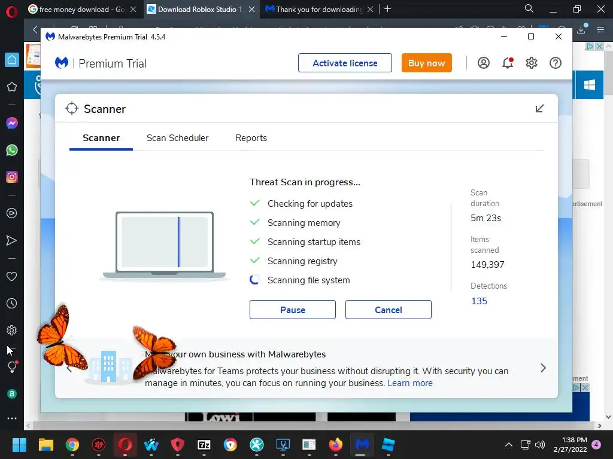Open Opera sidebar Player icon
The height and width of the screenshot is (459, 613).
(12, 213)
